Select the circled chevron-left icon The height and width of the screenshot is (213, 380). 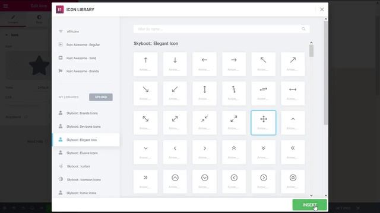(234, 182)
